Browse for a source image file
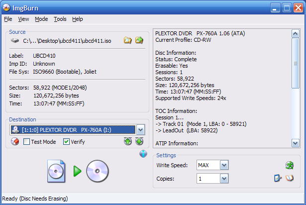This screenshot has height=205, width=306. pos(128,40)
